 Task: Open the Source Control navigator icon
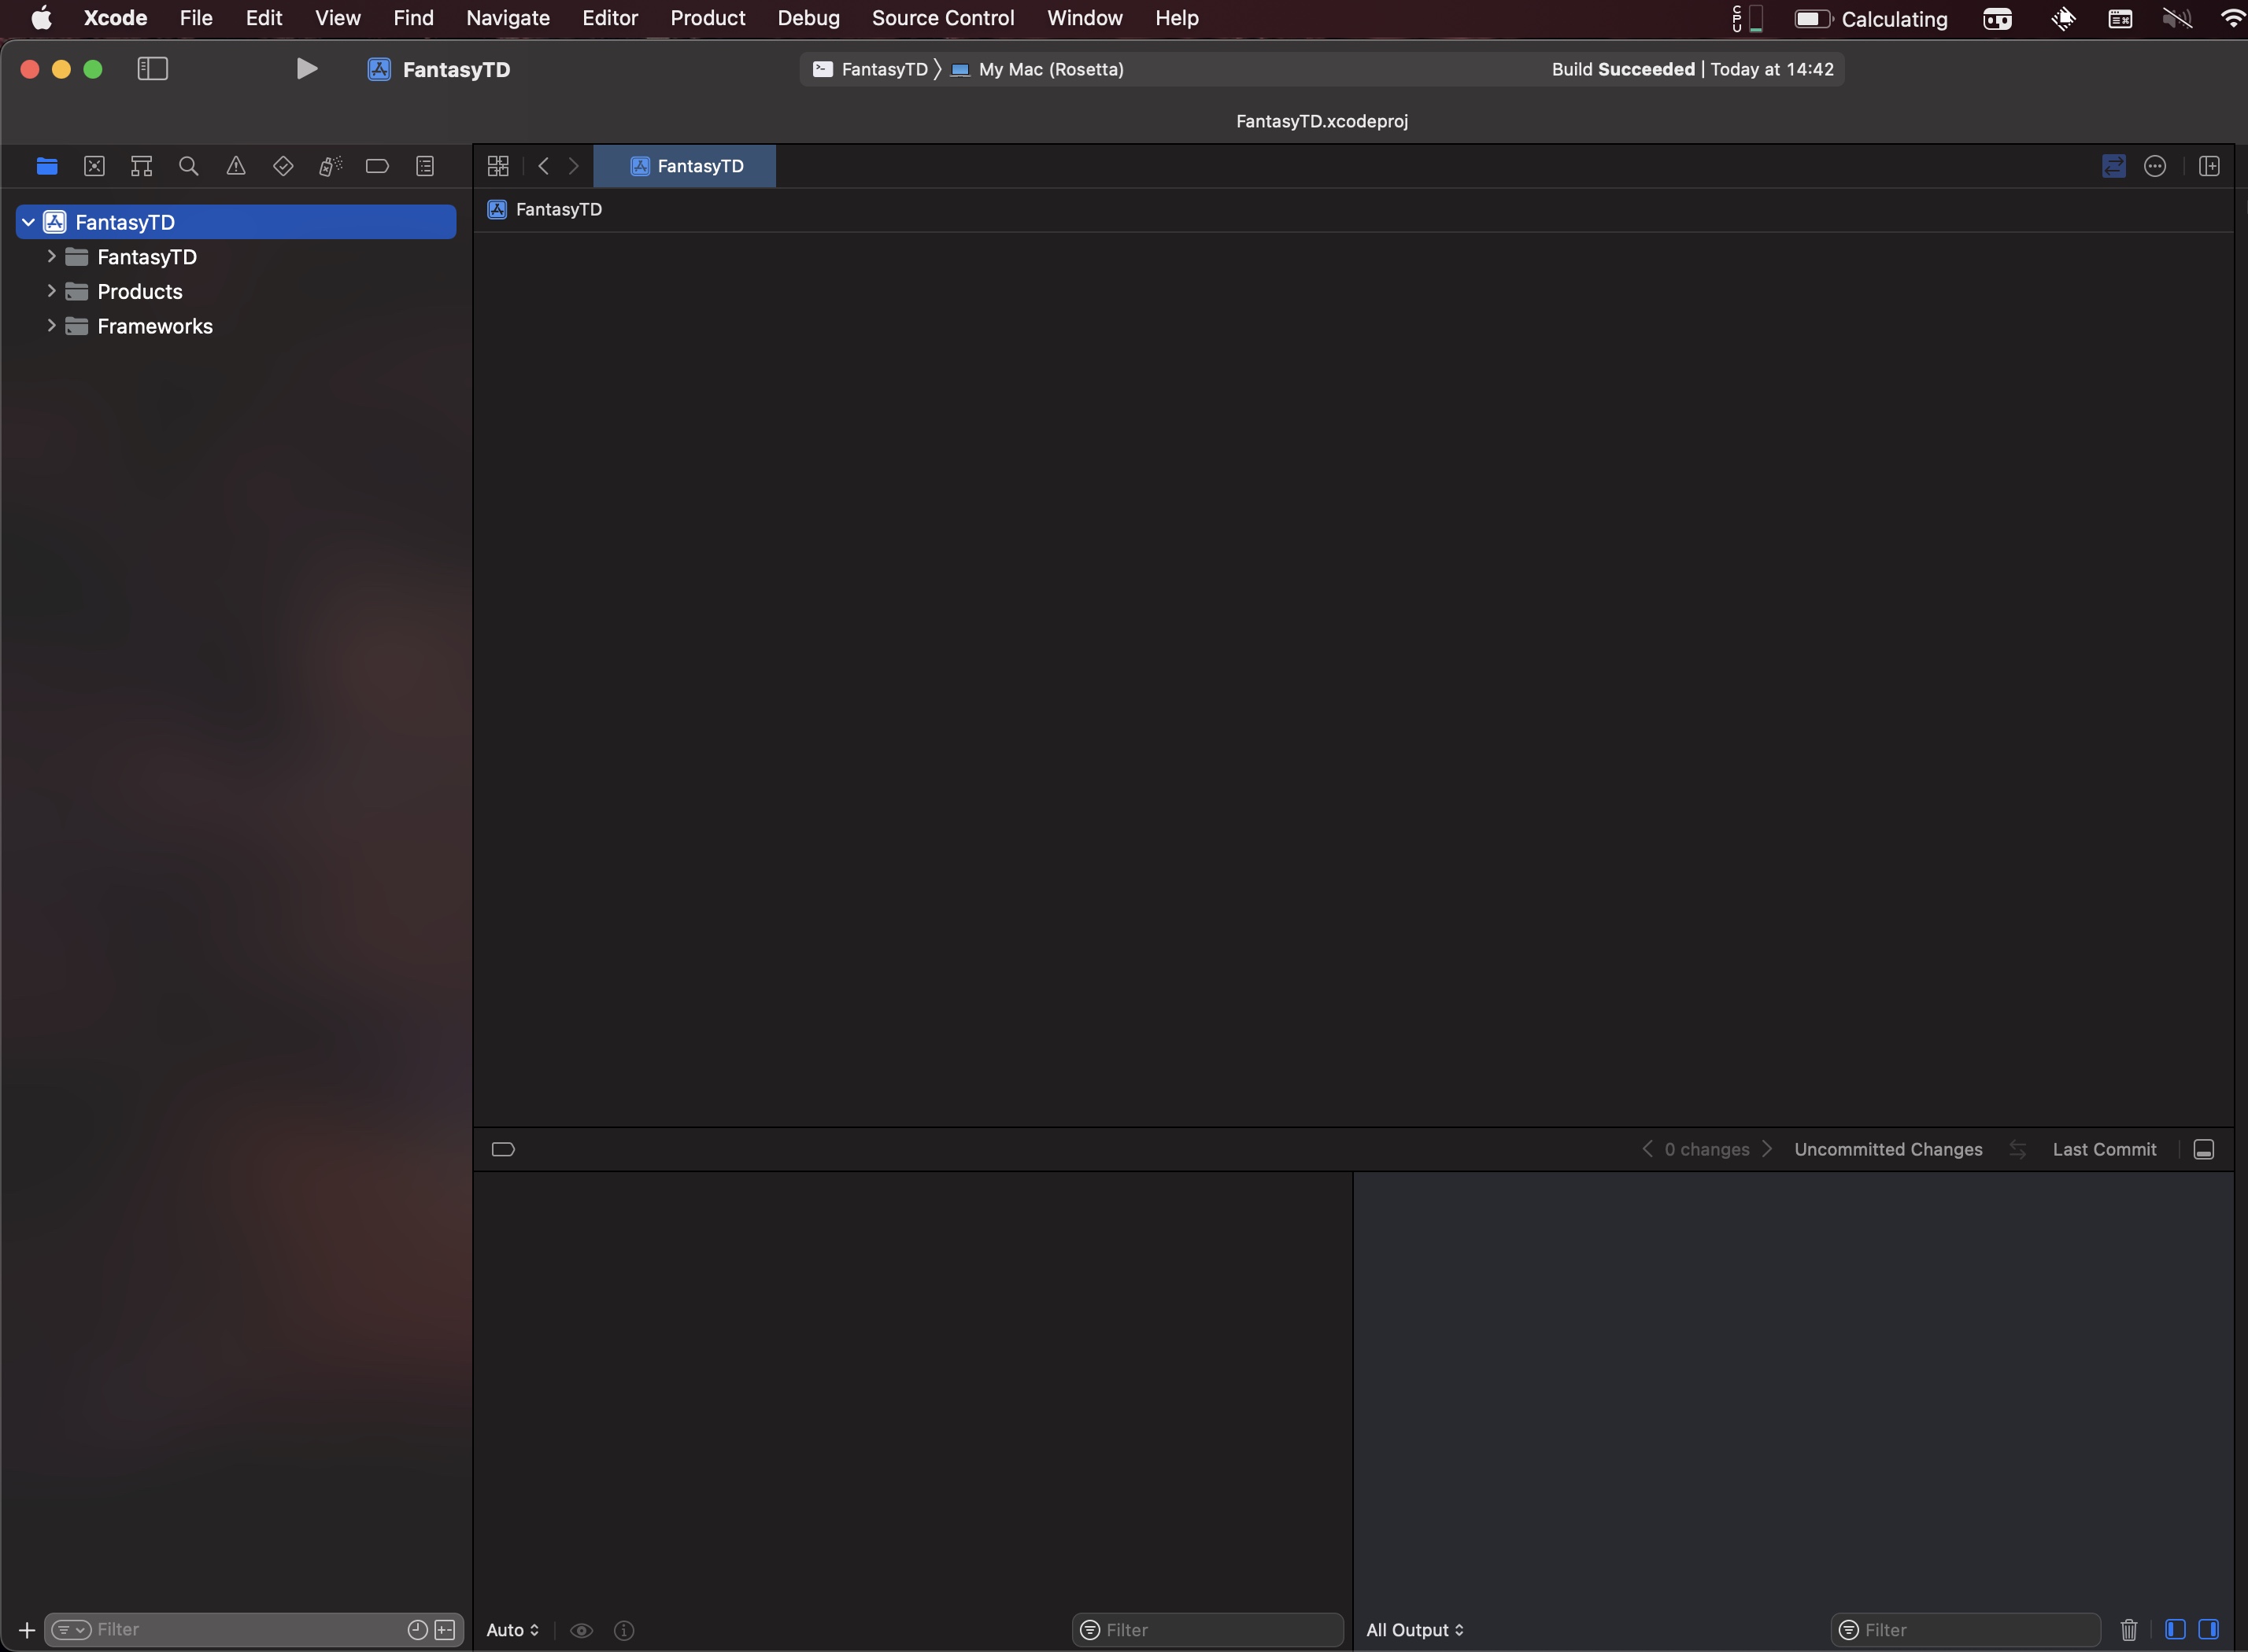pyautogui.click(x=94, y=166)
